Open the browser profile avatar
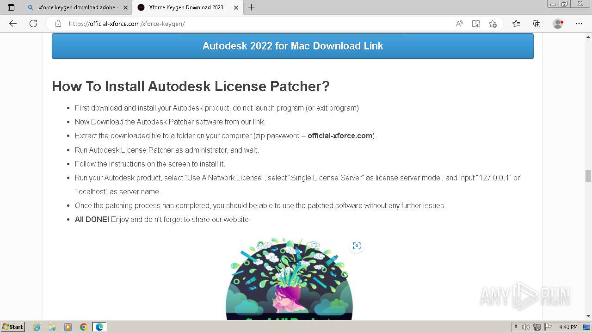592x333 pixels. click(558, 24)
